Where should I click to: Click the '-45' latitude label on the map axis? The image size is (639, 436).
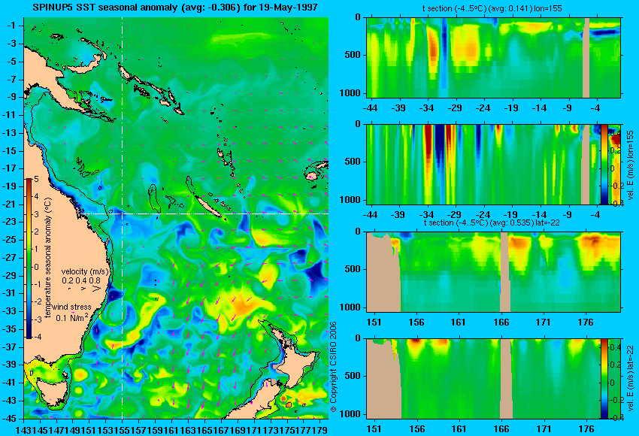tap(9, 419)
